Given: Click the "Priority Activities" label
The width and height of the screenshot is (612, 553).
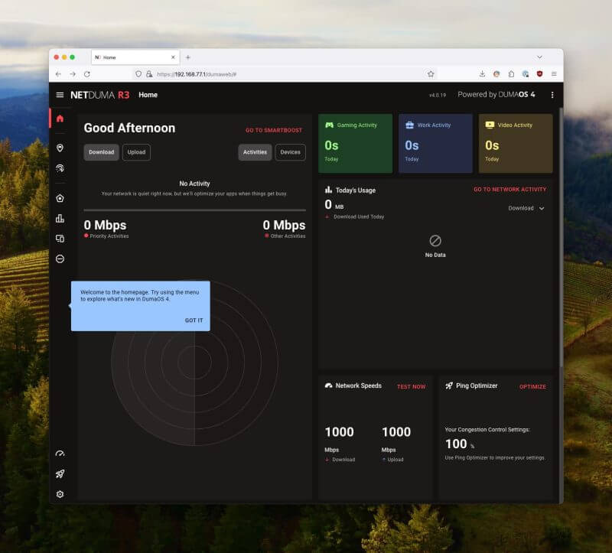Looking at the screenshot, I should click(x=109, y=236).
